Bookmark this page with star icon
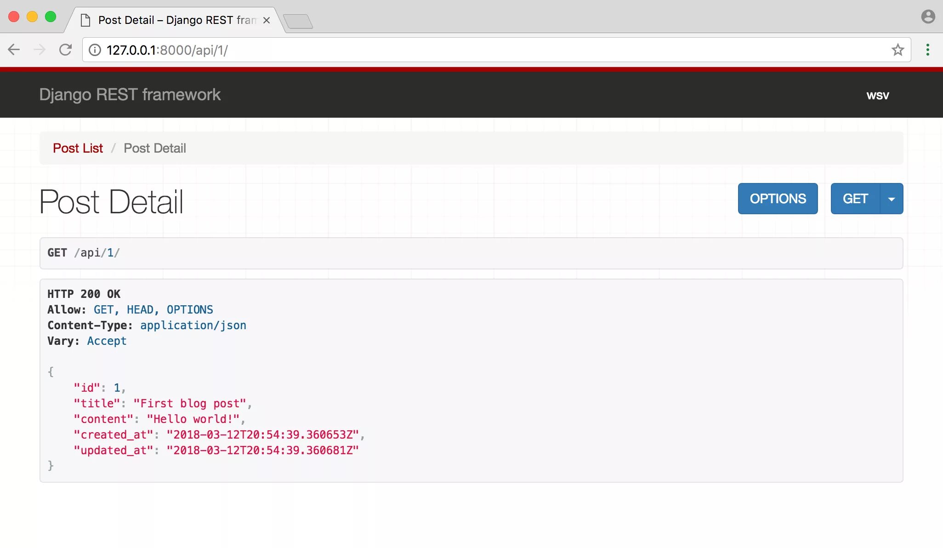943x548 pixels. (x=898, y=50)
